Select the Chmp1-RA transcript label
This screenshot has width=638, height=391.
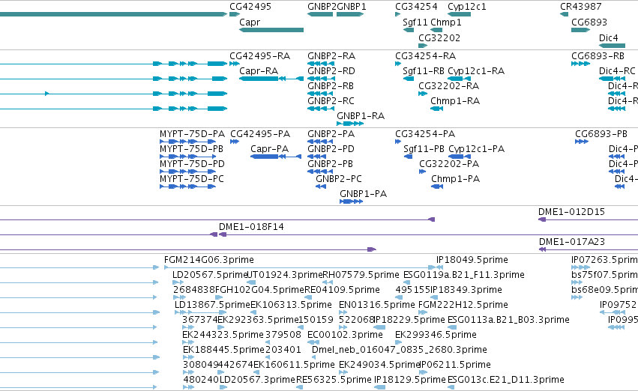(x=455, y=101)
